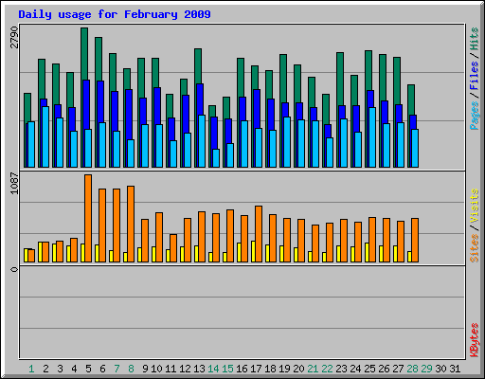
Task: Select the yellow Sites bar for day 25
Action: coord(367,252)
